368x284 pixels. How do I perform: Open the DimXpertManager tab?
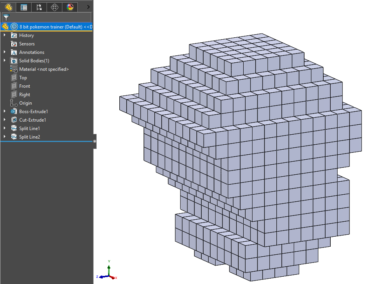(54, 7)
